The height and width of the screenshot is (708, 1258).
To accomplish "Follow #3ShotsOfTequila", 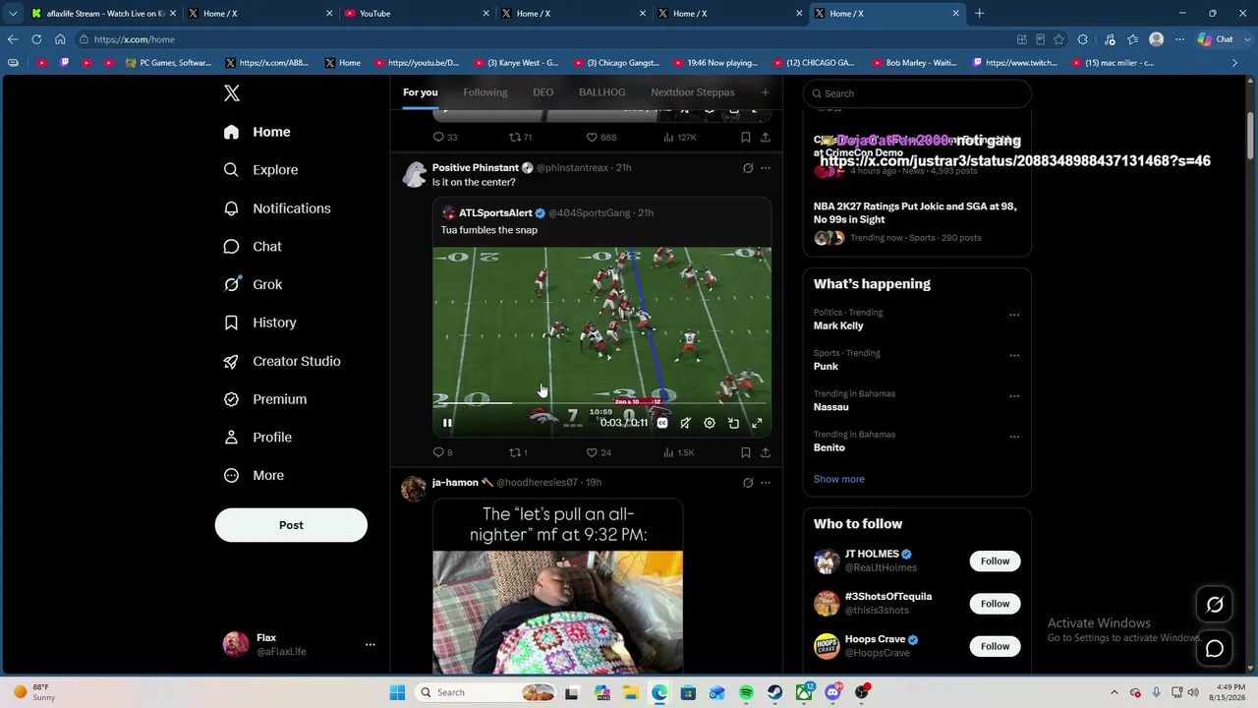I will click(995, 604).
